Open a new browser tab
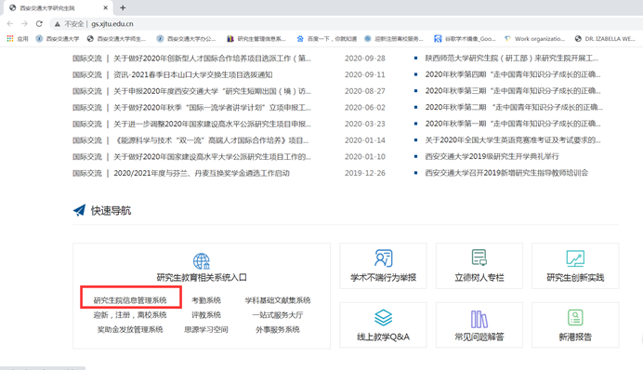 point(123,7)
